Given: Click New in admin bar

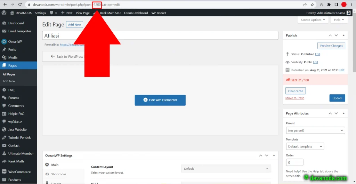Looking at the screenshot, I should 67,13.
